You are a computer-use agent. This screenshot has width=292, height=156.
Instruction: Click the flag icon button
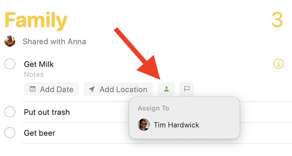point(187,89)
